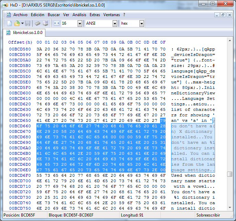Image resolution: width=236 pixels, height=221 pixels.
Task: Click the 0F column header
Action: (x=163, y=42)
